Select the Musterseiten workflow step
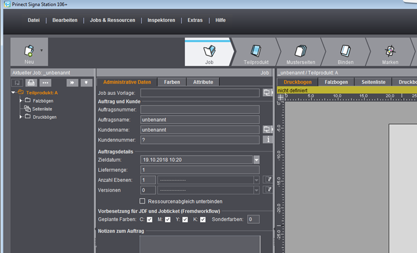Image resolution: width=417 pixels, height=253 pixels. tap(300, 53)
